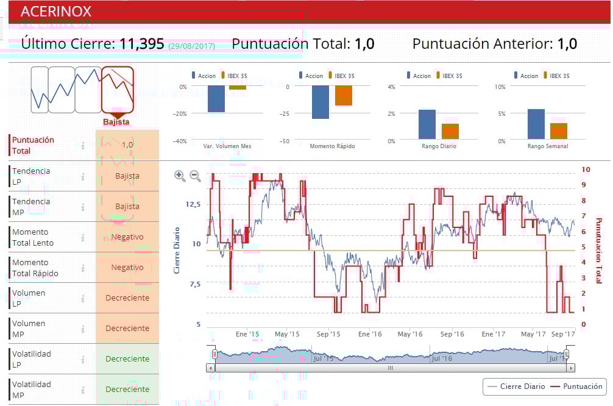Click left handle of chart range navigator
Viewport: 613px width, 406px height.
click(x=214, y=354)
